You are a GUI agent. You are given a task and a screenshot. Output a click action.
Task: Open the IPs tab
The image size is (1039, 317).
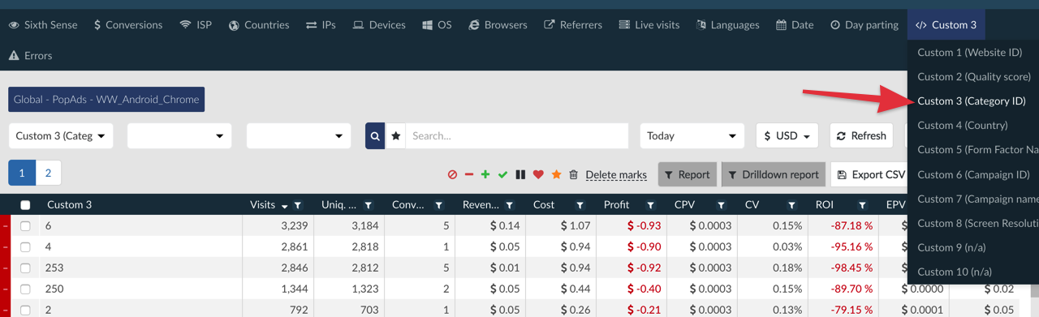coord(321,25)
